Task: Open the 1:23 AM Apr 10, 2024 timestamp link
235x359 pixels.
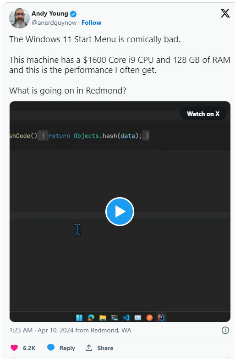Action: click(41, 330)
